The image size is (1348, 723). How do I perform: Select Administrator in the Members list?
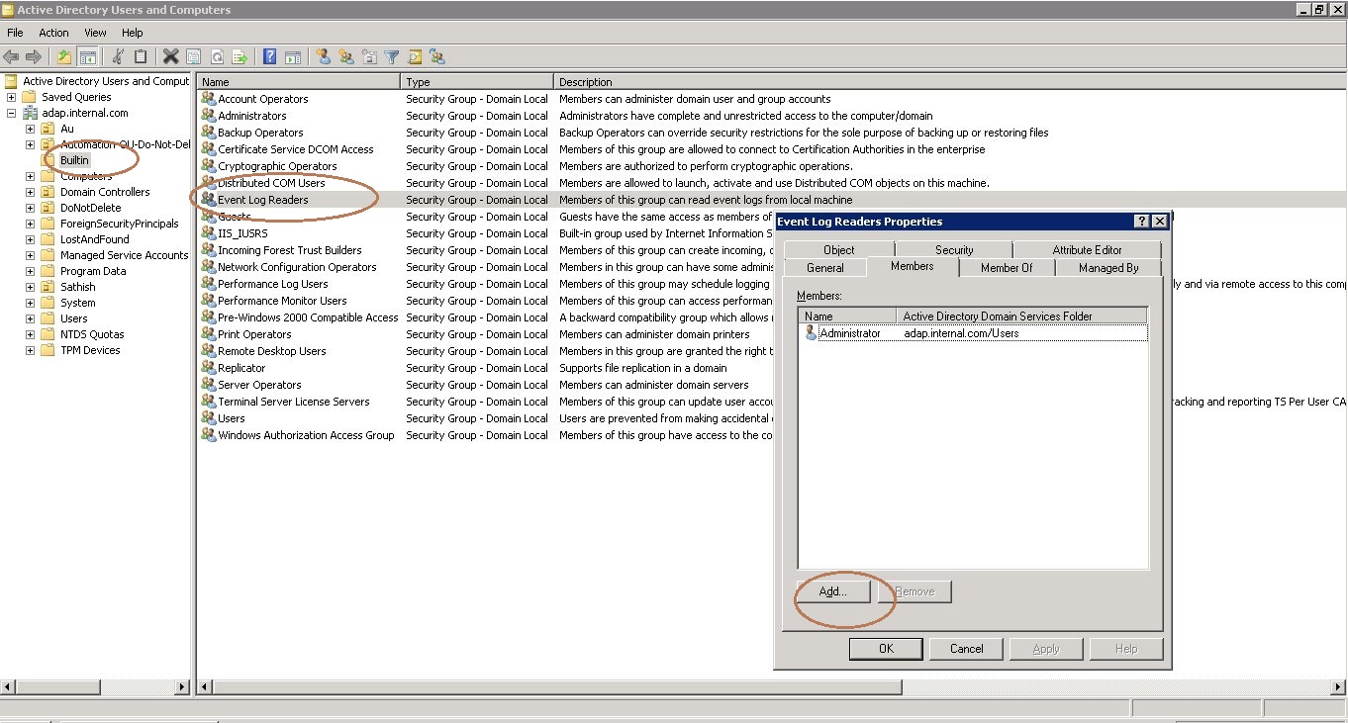(x=849, y=334)
